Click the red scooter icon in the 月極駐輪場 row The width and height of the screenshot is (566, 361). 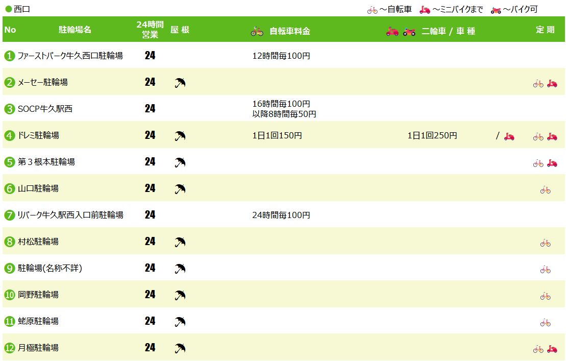(x=552, y=349)
